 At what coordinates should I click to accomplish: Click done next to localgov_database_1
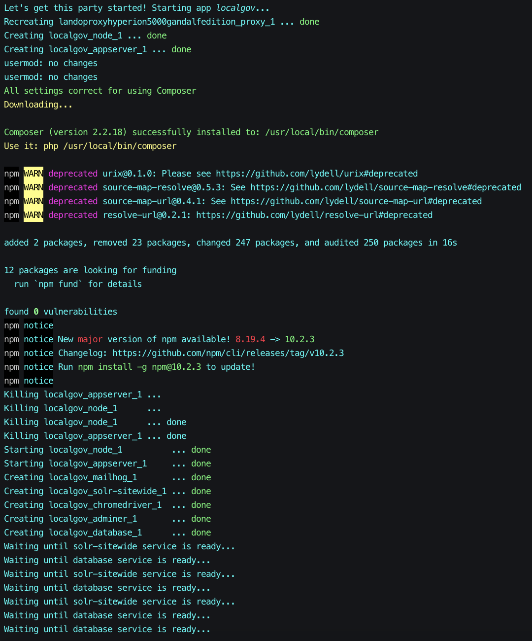pos(201,532)
